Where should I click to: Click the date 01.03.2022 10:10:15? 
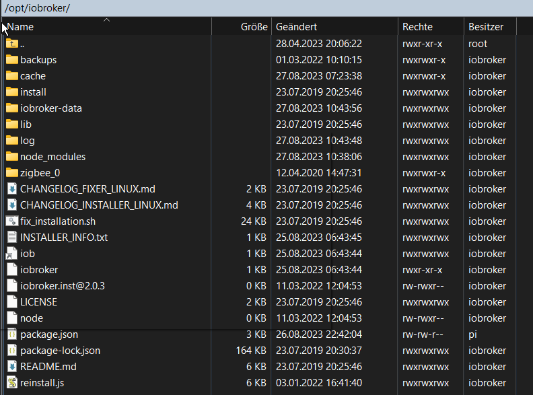[x=319, y=60]
